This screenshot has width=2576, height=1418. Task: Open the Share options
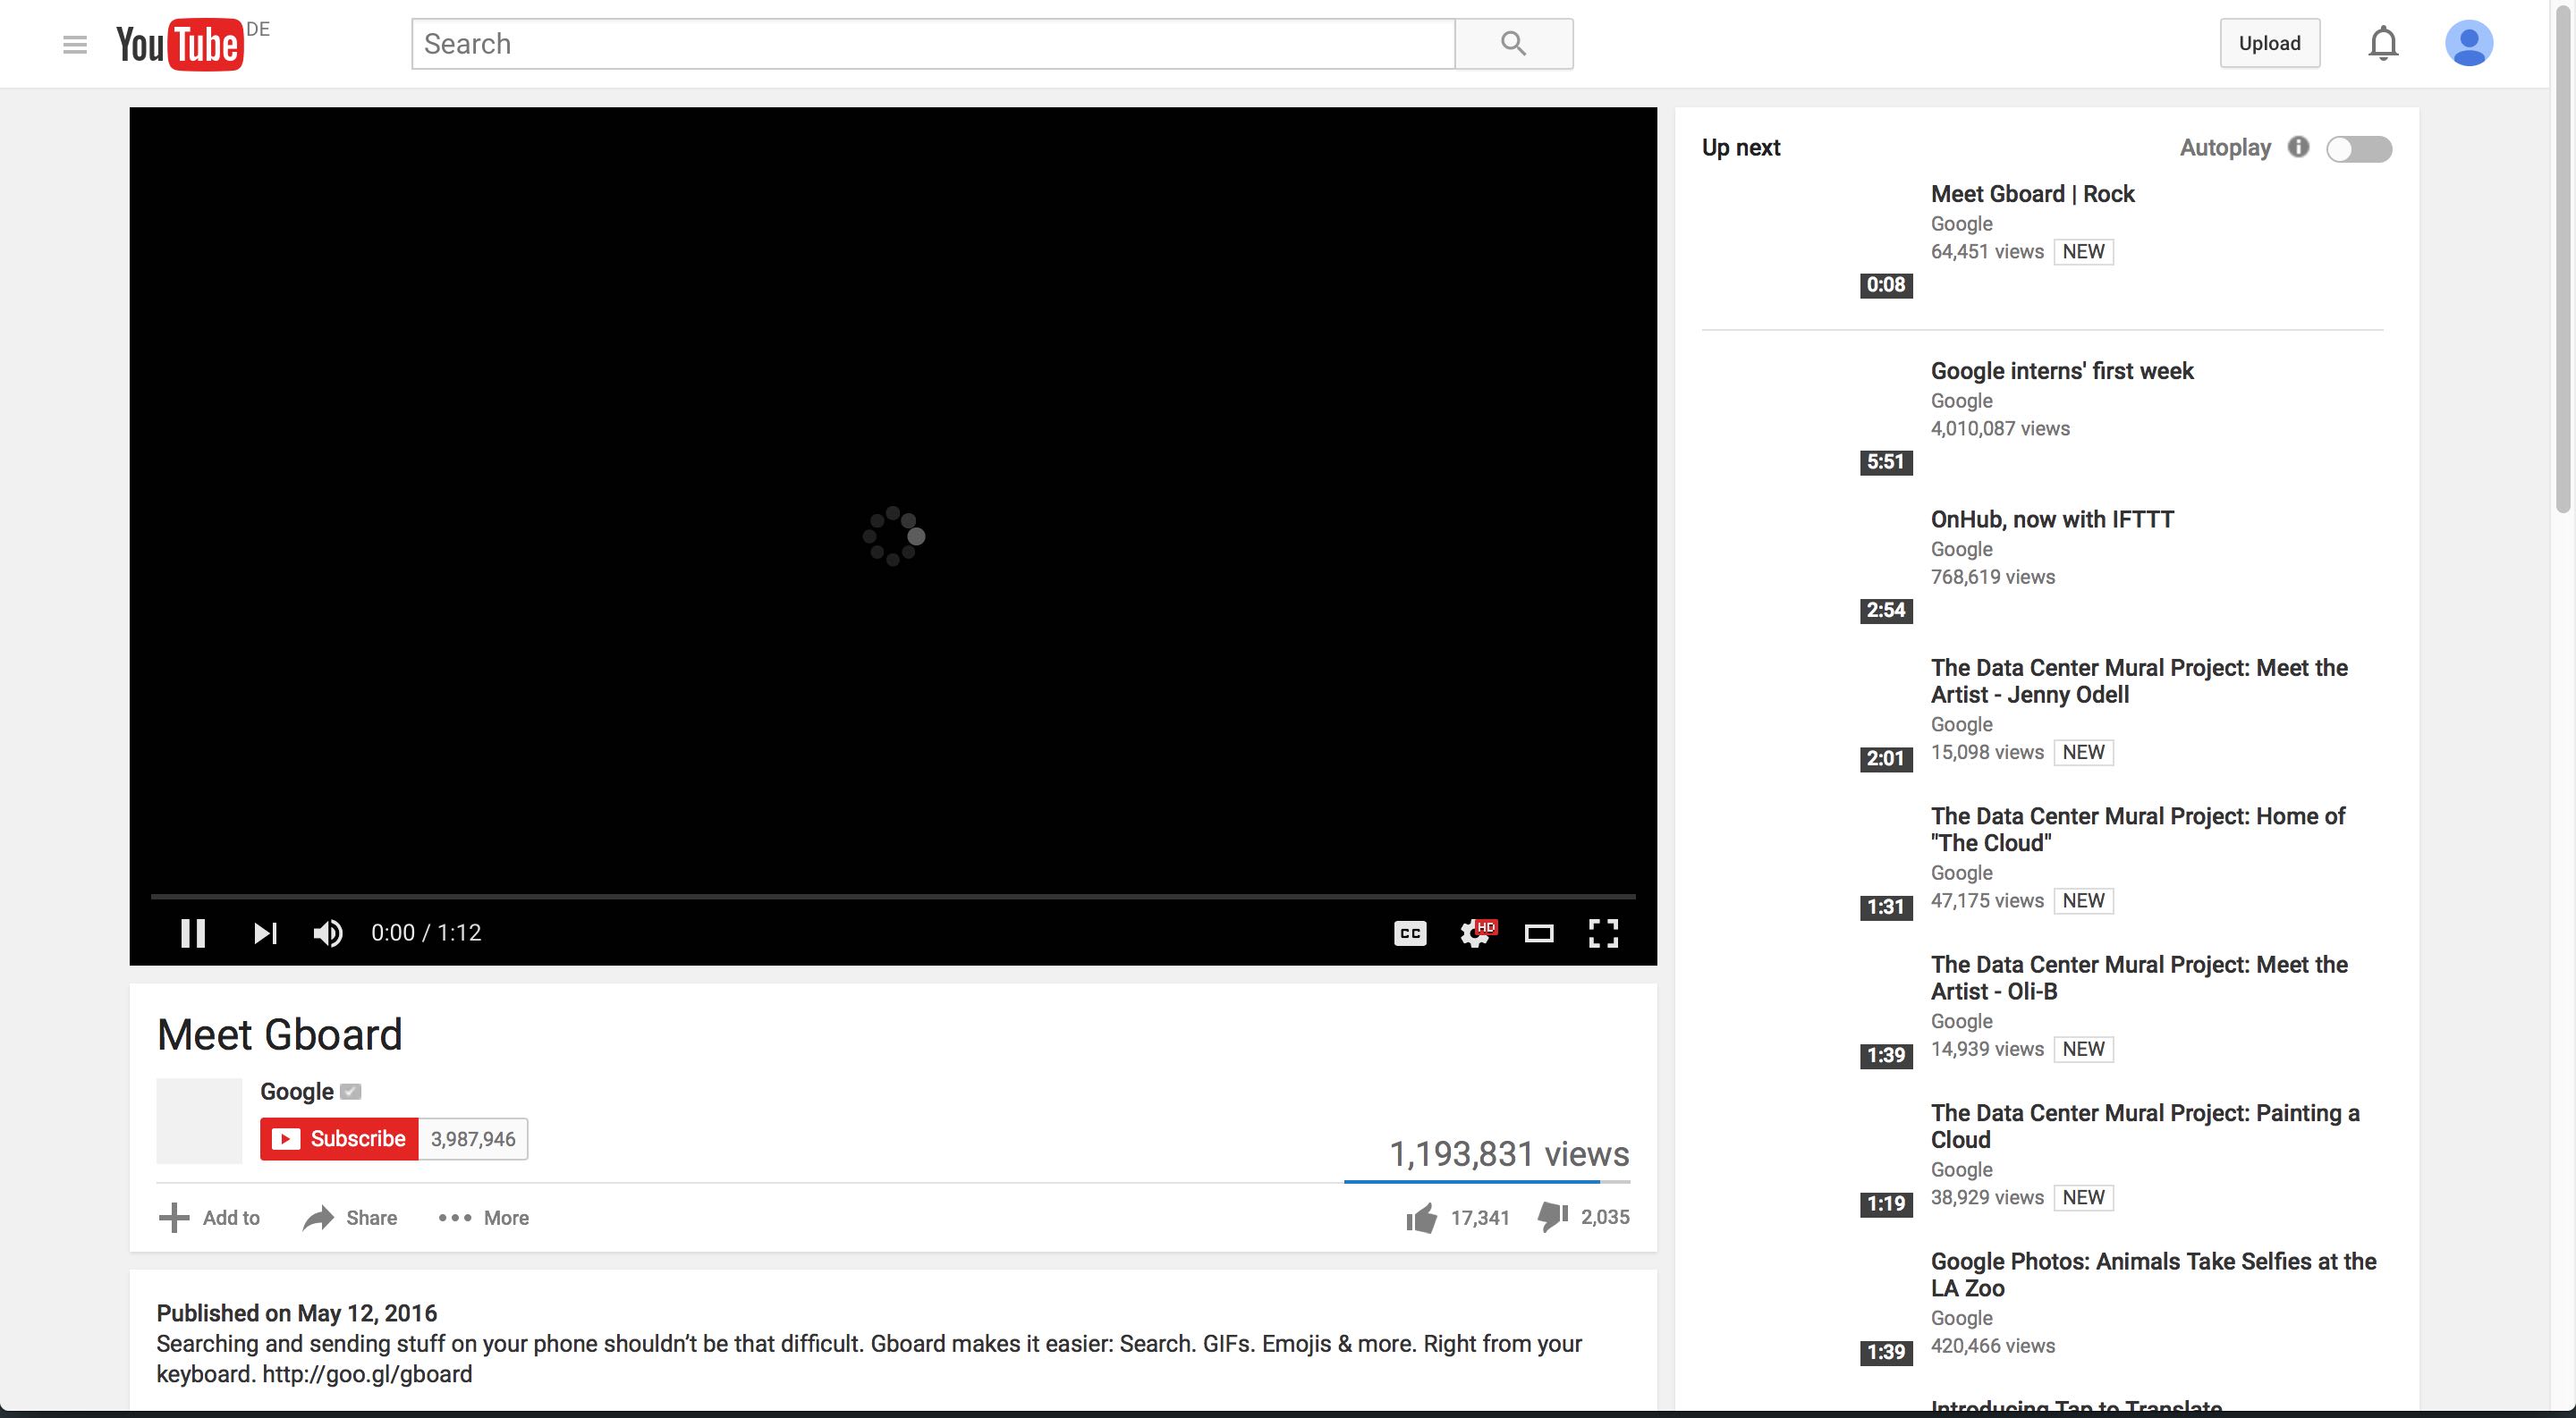[350, 1217]
